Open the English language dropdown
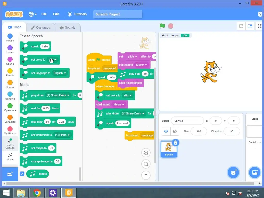 pyautogui.click(x=60, y=73)
